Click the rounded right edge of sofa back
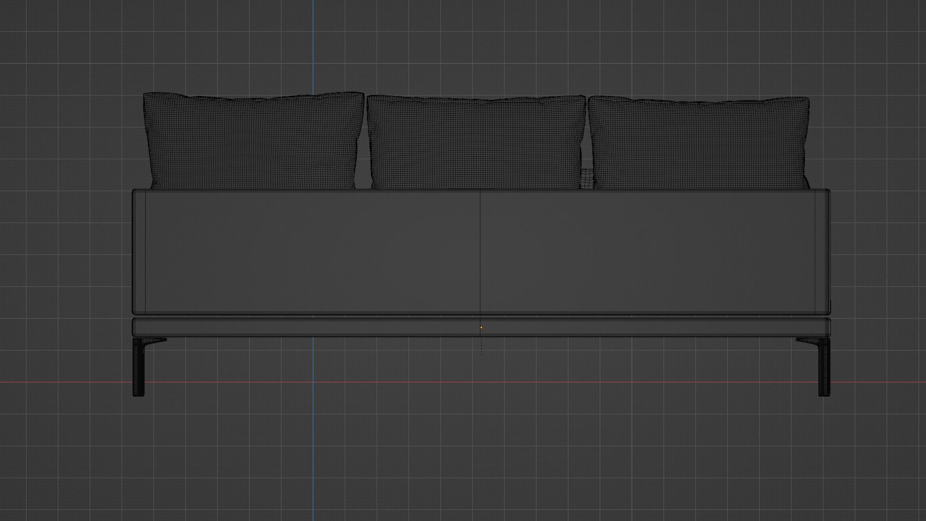Image resolution: width=926 pixels, height=521 pixels. click(823, 251)
